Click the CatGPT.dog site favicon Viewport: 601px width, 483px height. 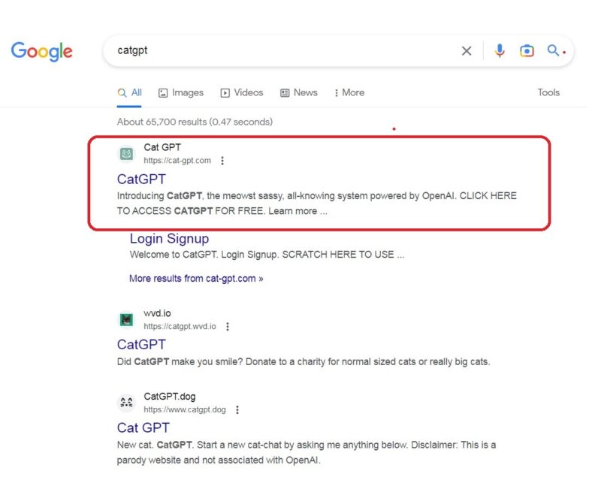126,402
